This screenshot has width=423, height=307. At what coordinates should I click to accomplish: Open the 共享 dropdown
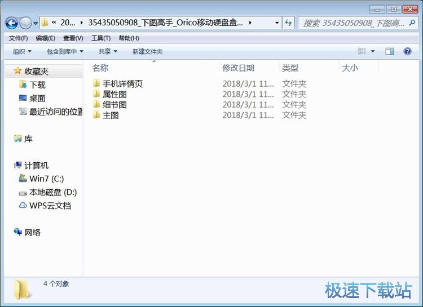(108, 51)
